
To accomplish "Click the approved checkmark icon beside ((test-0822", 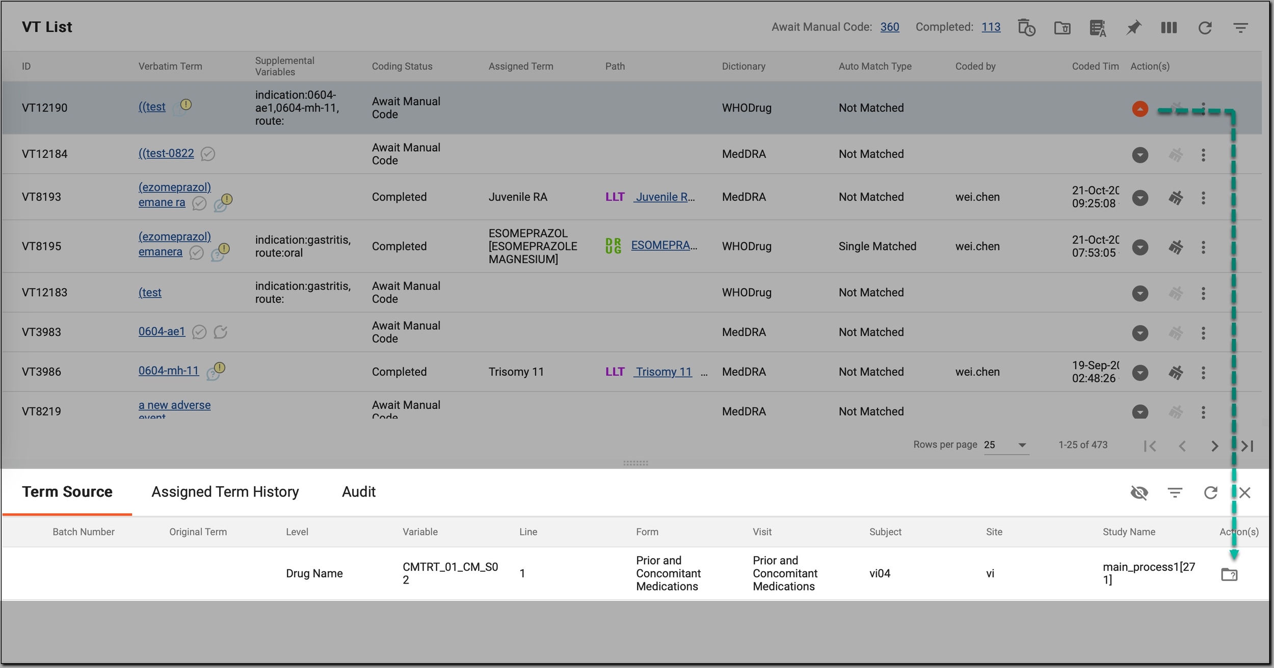I will pos(207,154).
